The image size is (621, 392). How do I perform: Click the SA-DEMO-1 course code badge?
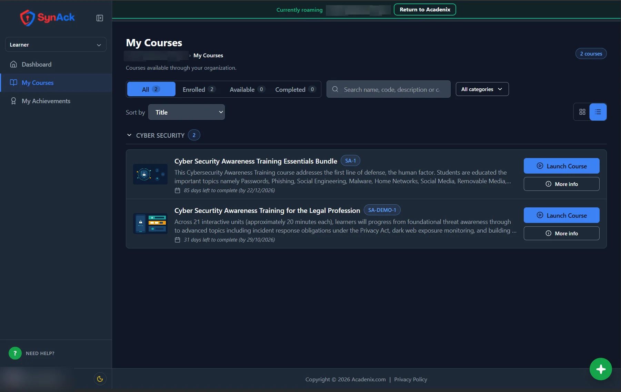[x=382, y=210]
